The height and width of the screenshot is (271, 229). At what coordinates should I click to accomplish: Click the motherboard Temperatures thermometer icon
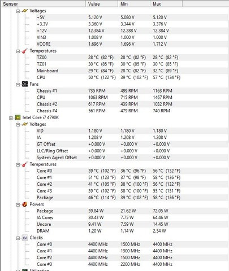pos(25,51)
